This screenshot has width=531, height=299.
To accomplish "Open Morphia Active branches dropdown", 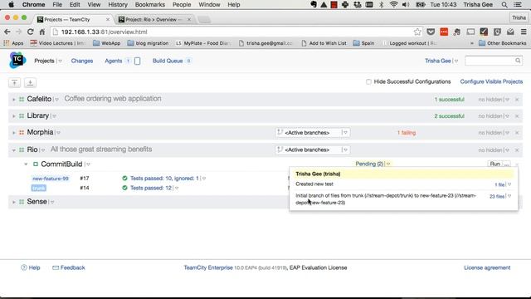I will [313, 133].
